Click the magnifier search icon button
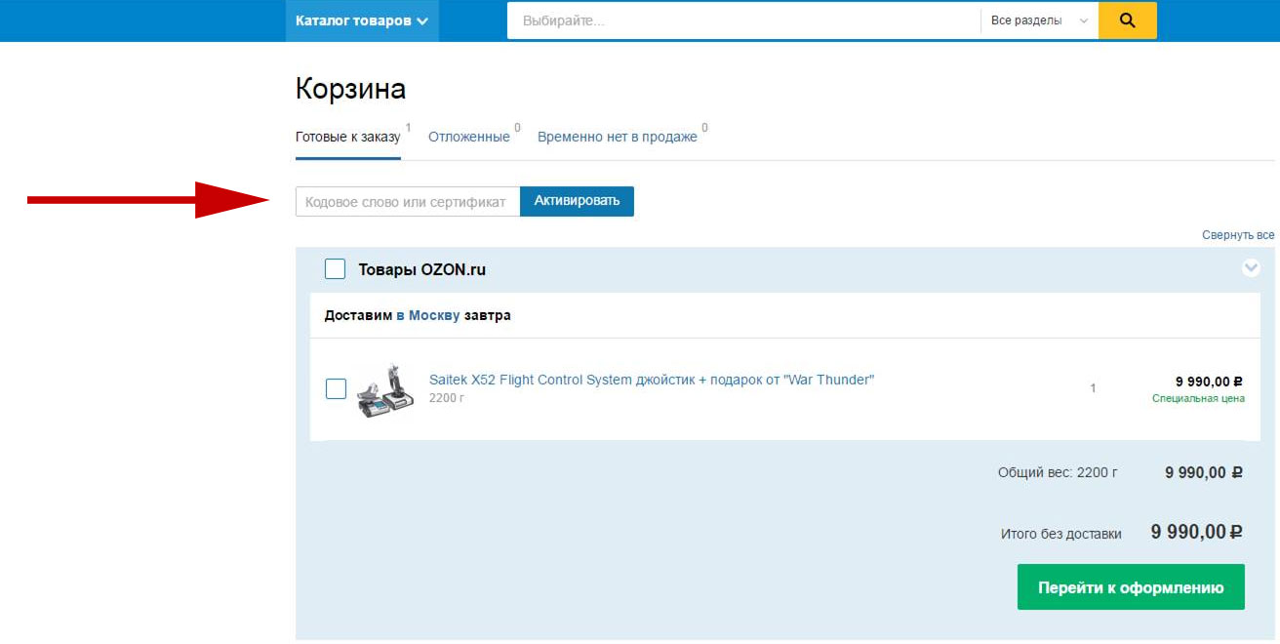The image size is (1280, 644). pyautogui.click(x=1127, y=20)
